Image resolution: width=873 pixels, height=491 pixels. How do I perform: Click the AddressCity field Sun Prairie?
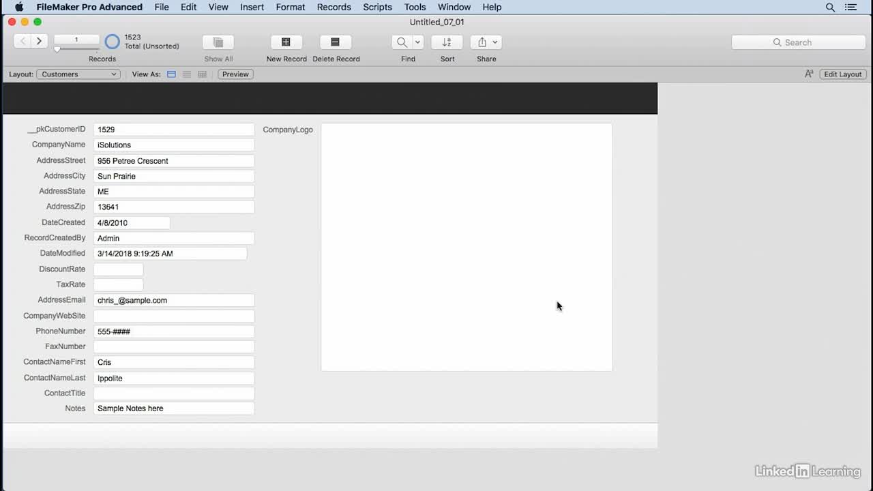[x=174, y=176]
